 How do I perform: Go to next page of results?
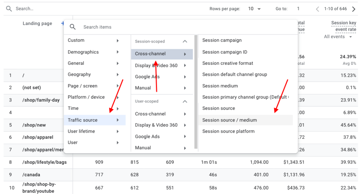tap(354, 9)
